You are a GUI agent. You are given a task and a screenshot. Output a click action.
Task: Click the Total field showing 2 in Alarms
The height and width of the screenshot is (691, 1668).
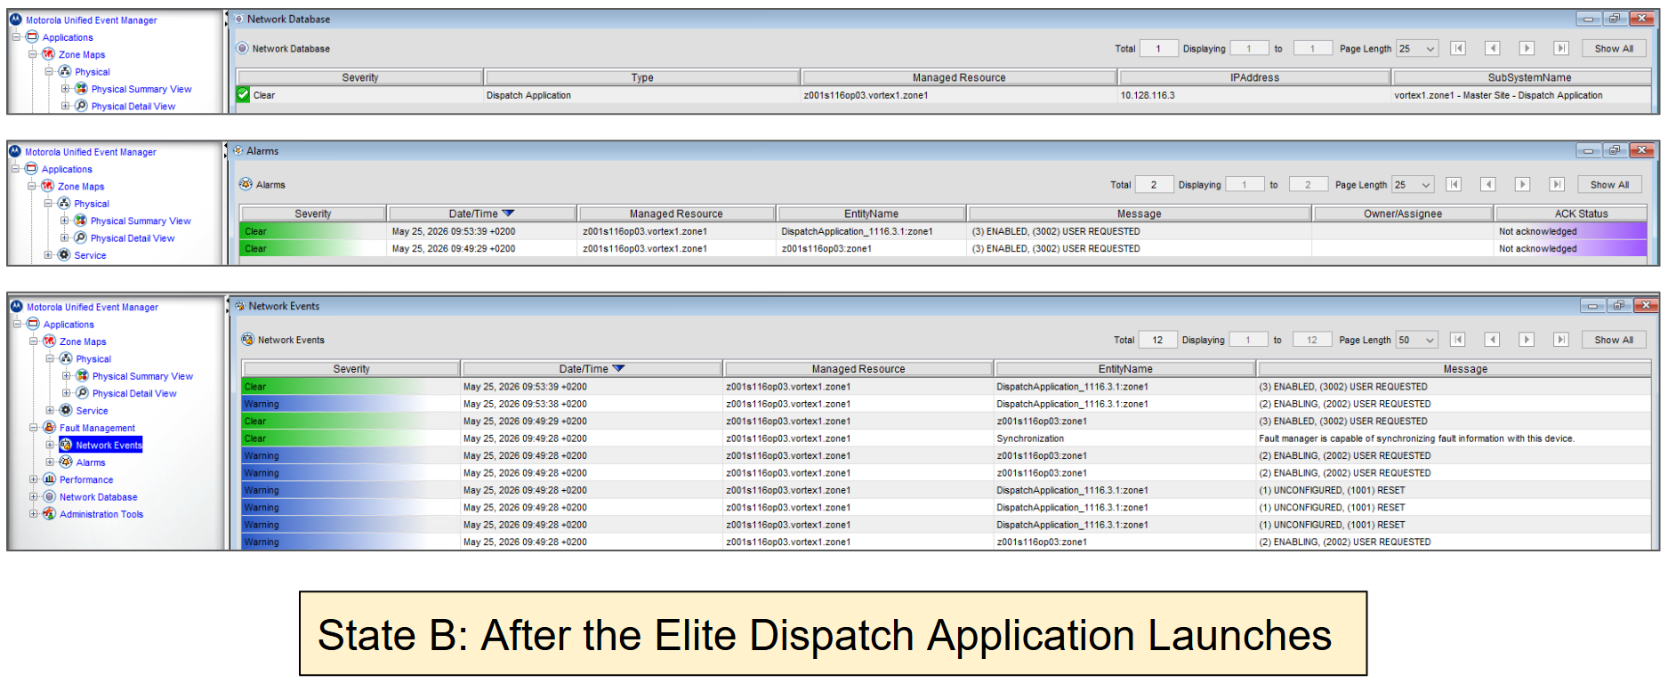1154,185
